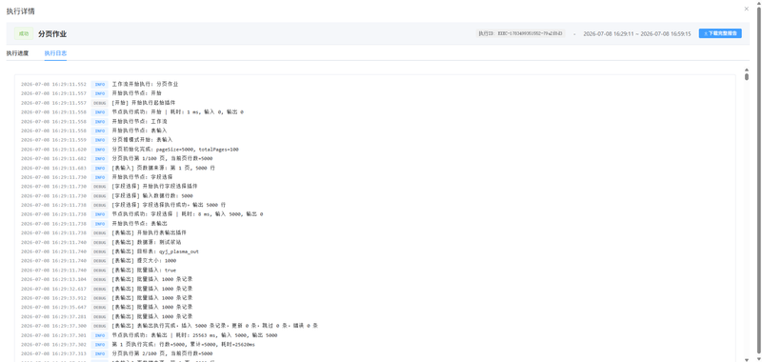Click timestamp 2026-07-08 16:29:11.552
Viewport: 762px width, 362px height.
pyautogui.click(x=54, y=84)
